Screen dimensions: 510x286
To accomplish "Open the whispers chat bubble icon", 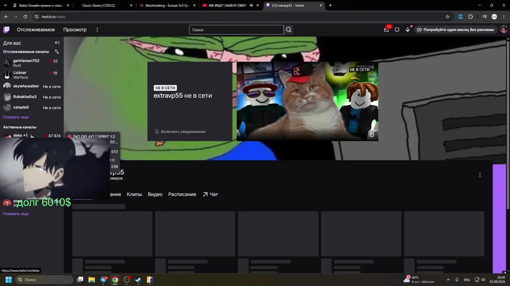I will [x=397, y=30].
